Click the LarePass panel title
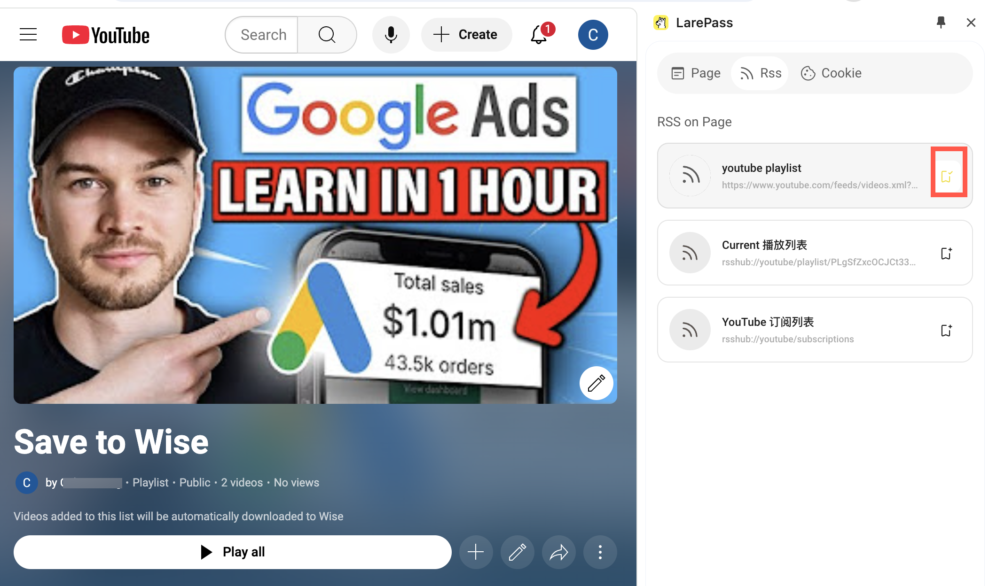The height and width of the screenshot is (586, 989). click(704, 23)
